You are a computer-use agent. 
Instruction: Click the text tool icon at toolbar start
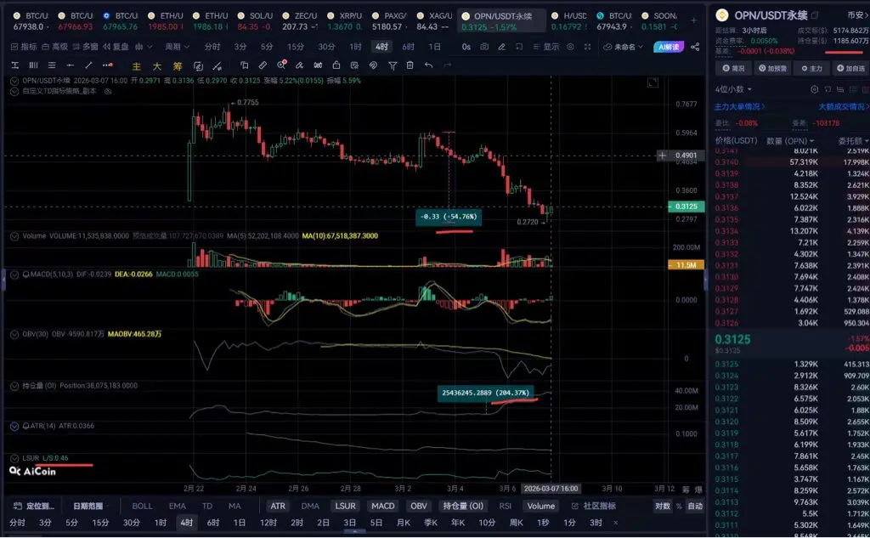(15, 65)
